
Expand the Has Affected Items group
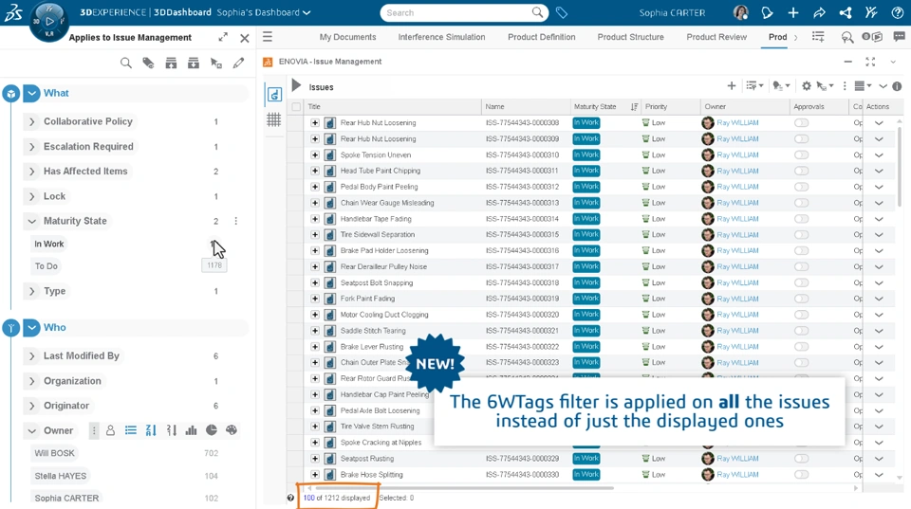tap(32, 172)
